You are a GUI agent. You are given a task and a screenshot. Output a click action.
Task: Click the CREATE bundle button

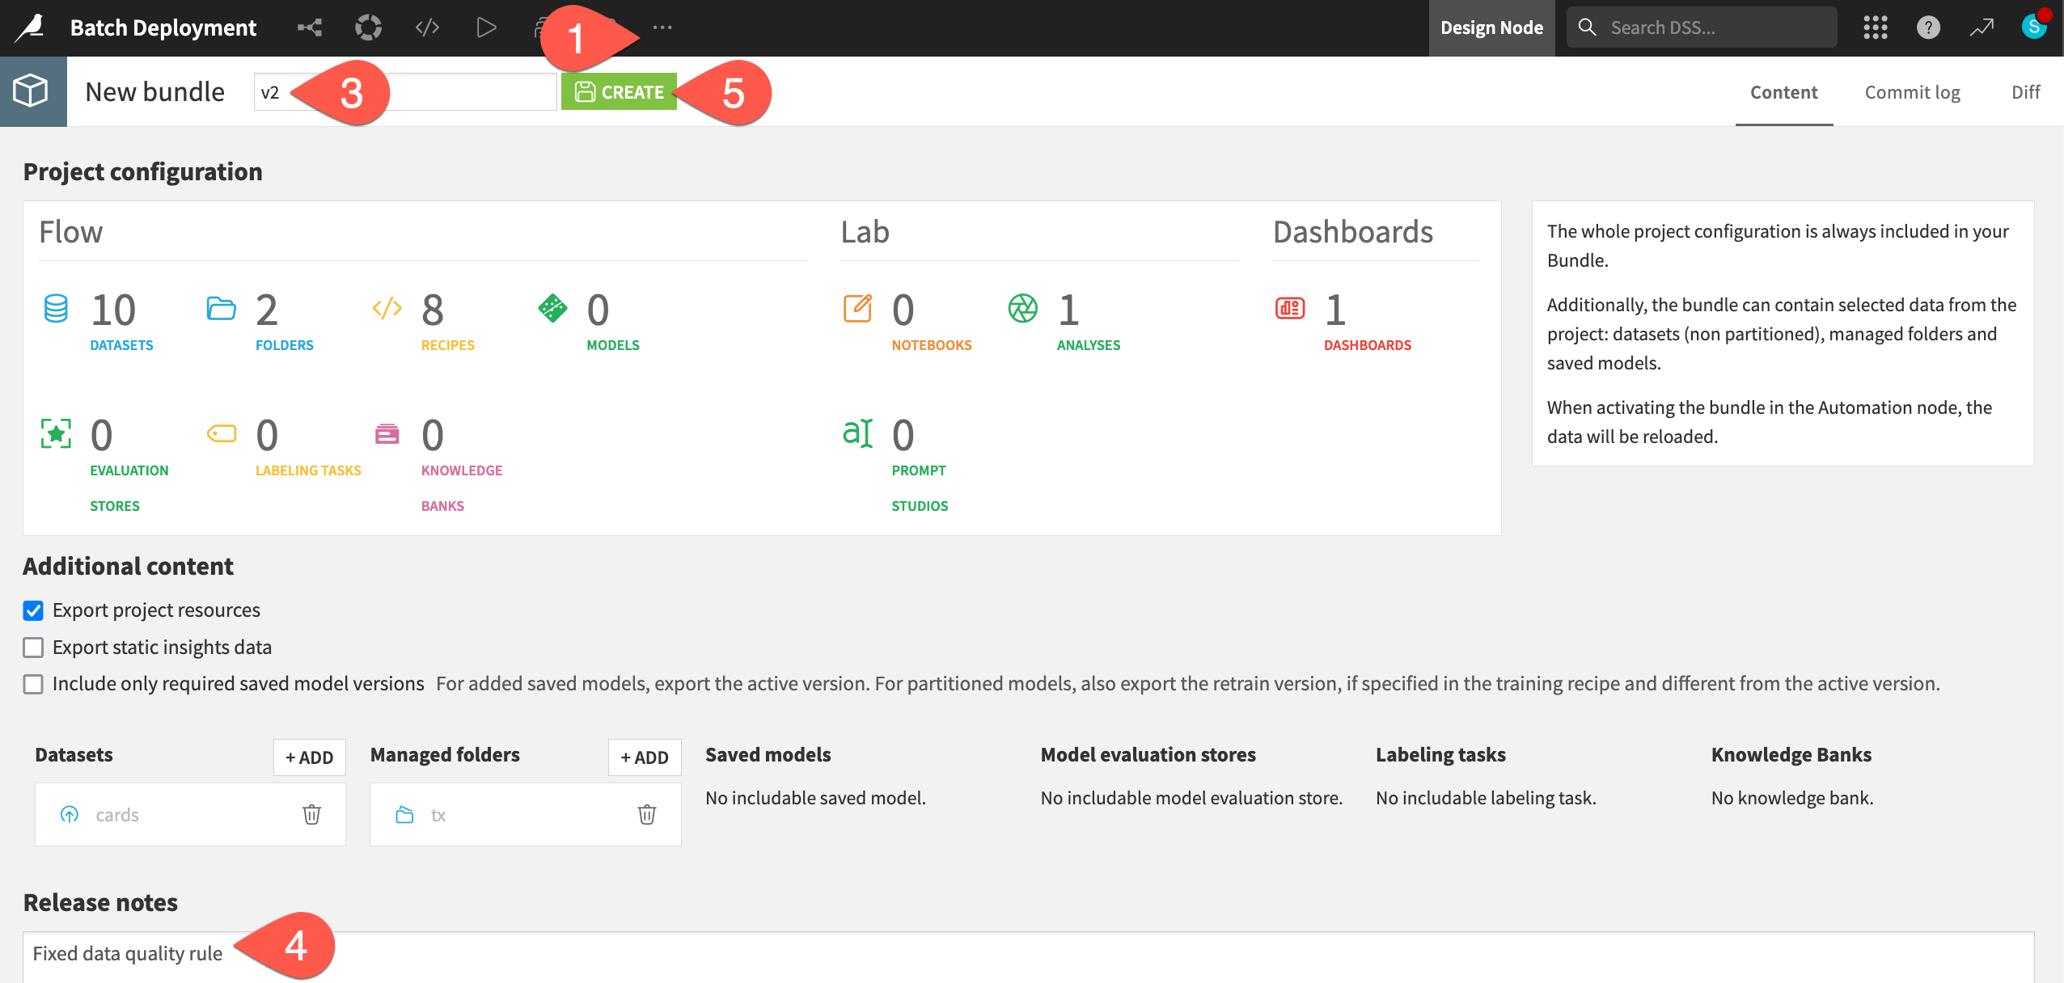pyautogui.click(x=619, y=91)
